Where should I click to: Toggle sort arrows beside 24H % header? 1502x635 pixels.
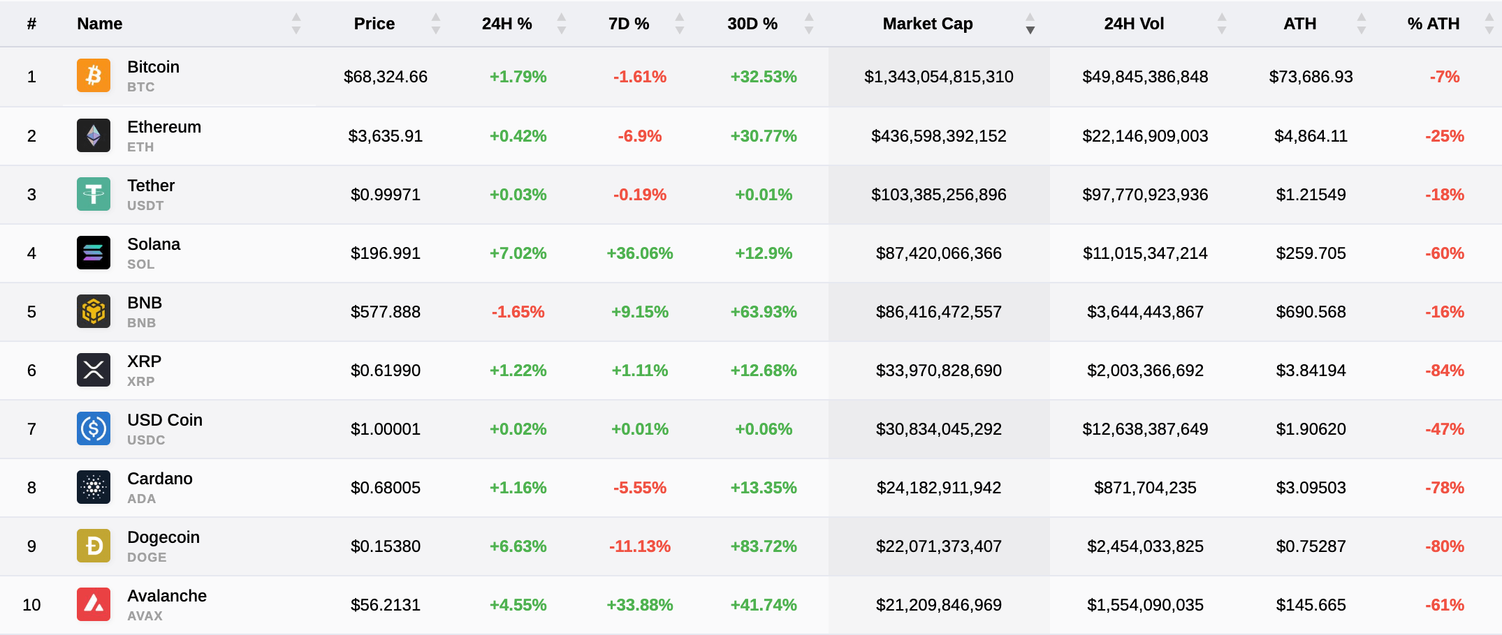[561, 24]
